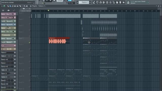Toggle mute switch for Track 6
Image resolution: width=162 pixels, height=91 pixels.
29,49
